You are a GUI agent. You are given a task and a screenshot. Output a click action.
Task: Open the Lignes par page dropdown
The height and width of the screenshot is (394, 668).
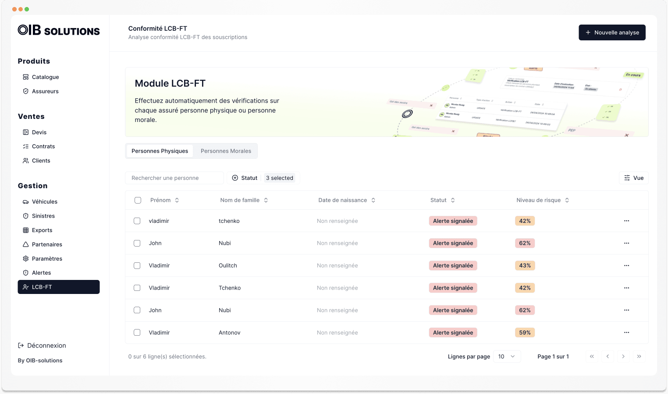pyautogui.click(x=507, y=356)
